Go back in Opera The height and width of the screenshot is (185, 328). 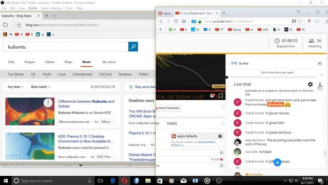point(160,22)
